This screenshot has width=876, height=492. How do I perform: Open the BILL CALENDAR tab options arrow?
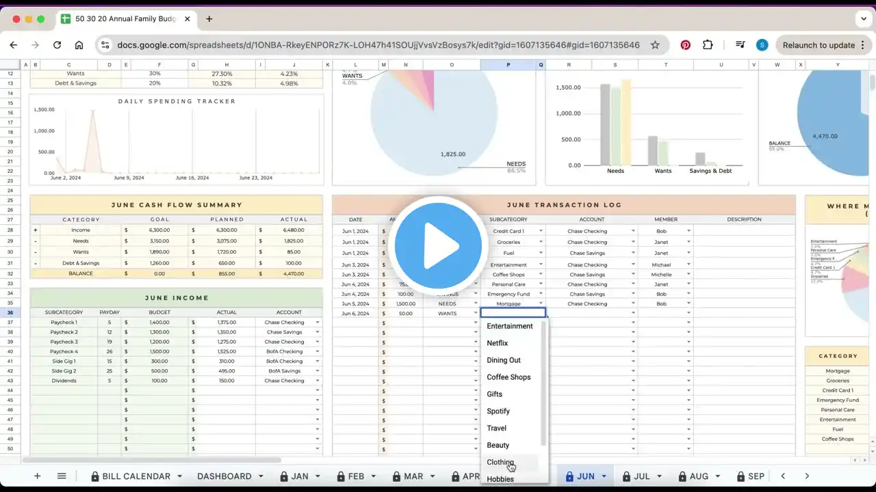click(x=180, y=476)
